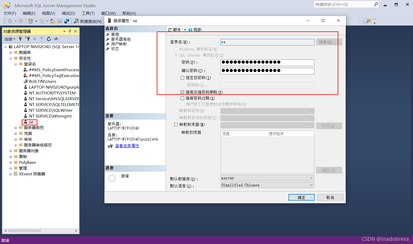Screen dimensions: 413x244
Task: Click the connection properties plug icon
Action: coord(110,146)
